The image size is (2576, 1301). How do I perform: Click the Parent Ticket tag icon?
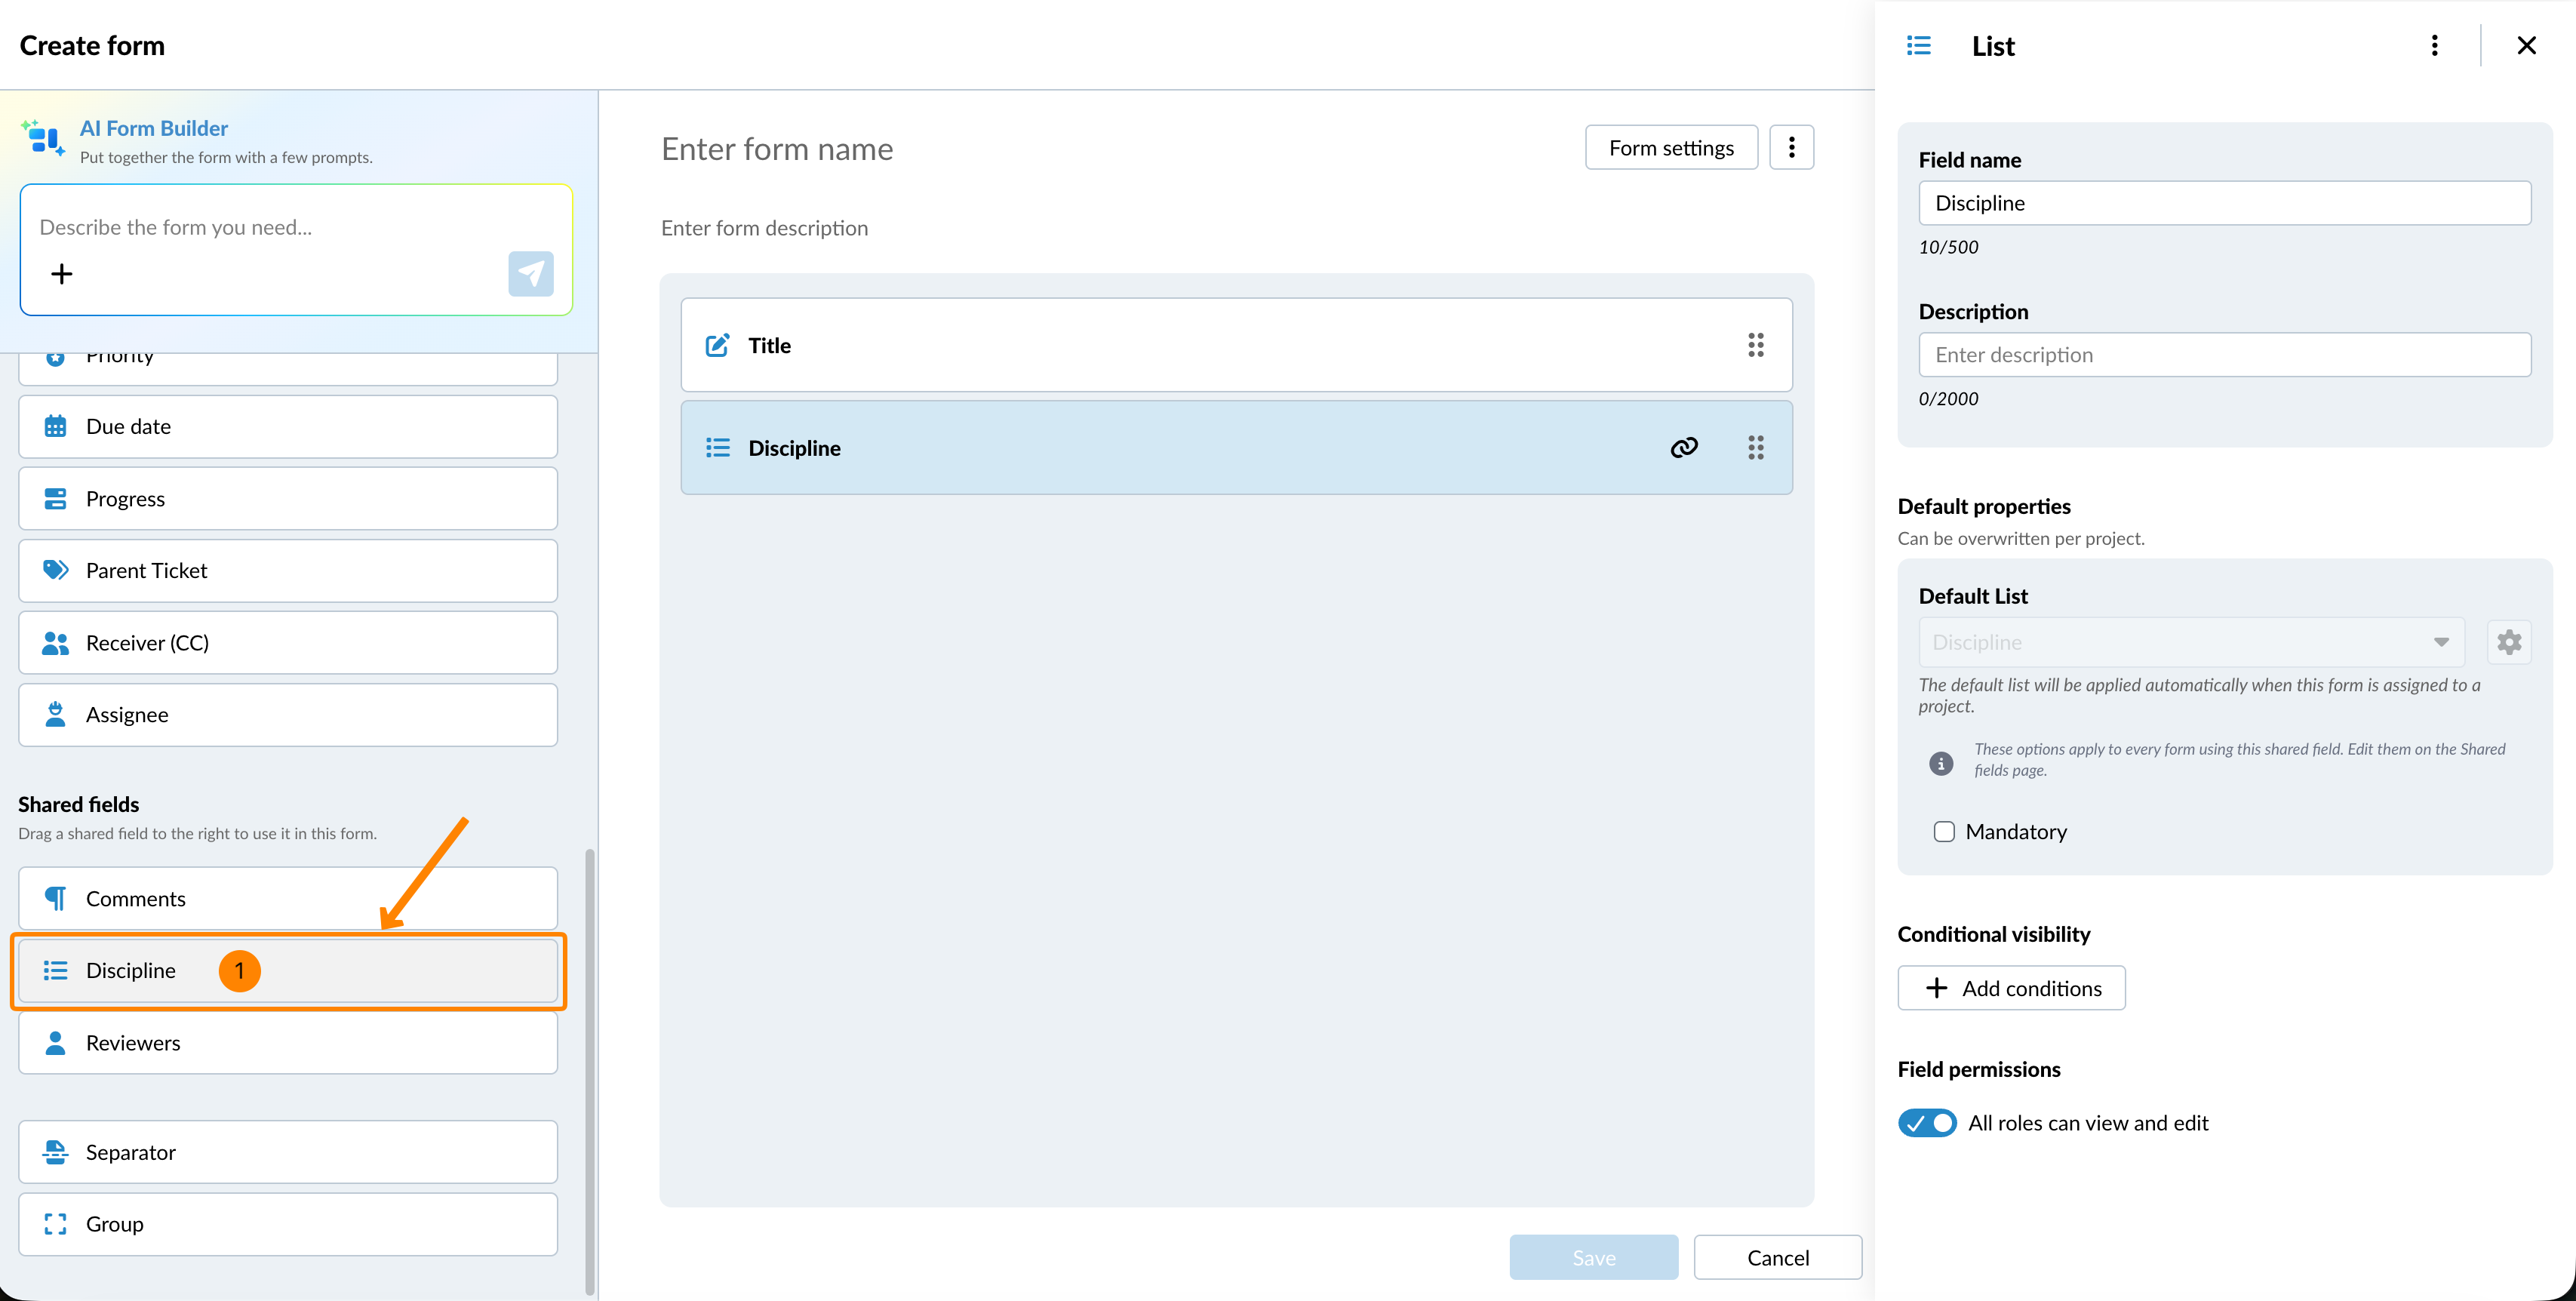(56, 570)
